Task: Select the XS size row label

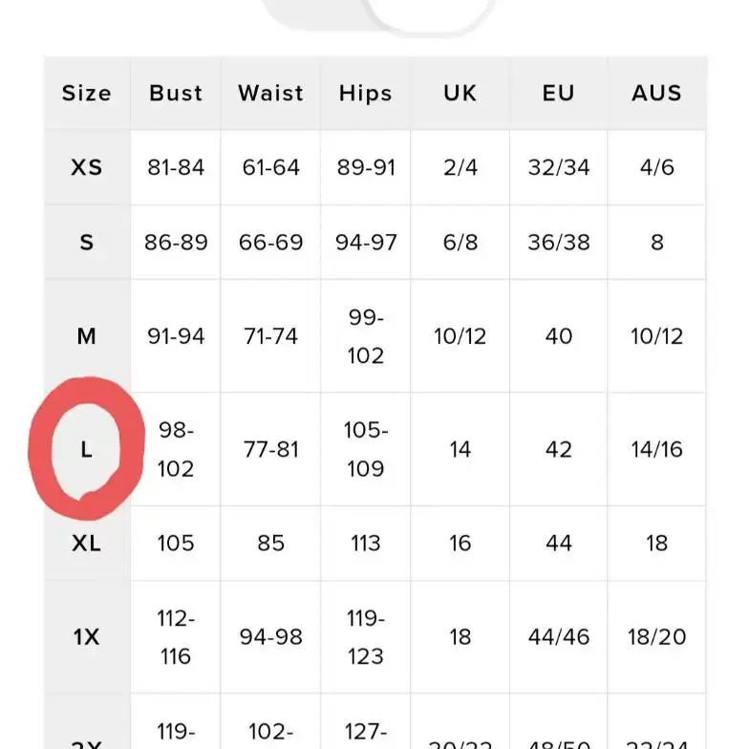Action: tap(86, 167)
